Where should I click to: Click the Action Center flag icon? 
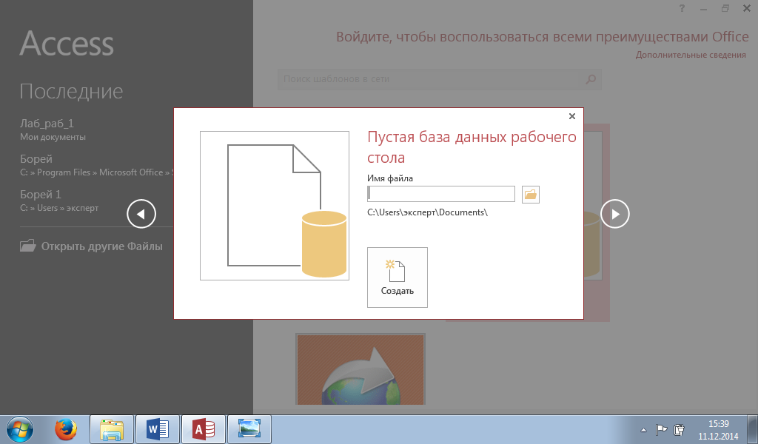[661, 429]
